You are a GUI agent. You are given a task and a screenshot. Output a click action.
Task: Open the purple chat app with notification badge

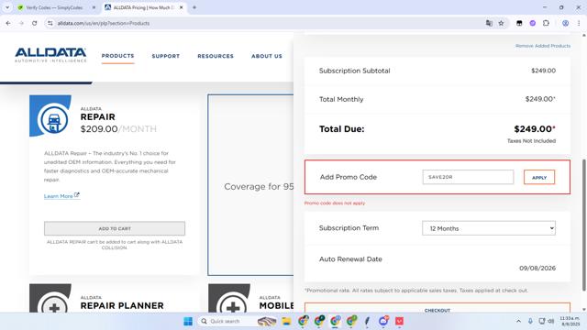383,321
